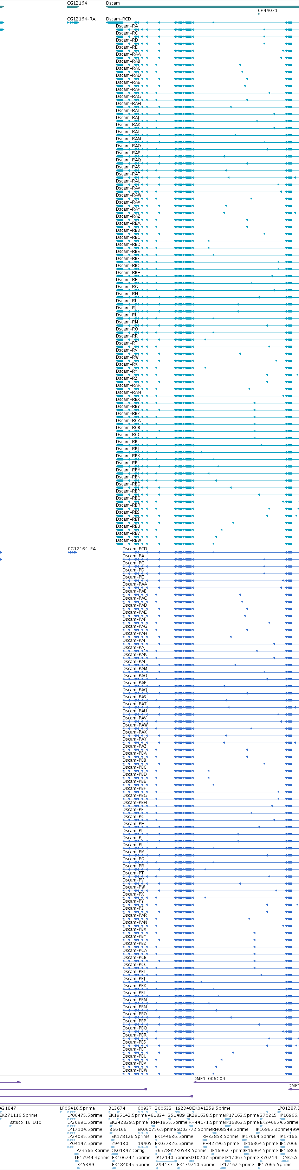Pick transcript label Dscam-RAN
Image resolution: width=299 pixels, height=1170 pixels.
[128, 392]
